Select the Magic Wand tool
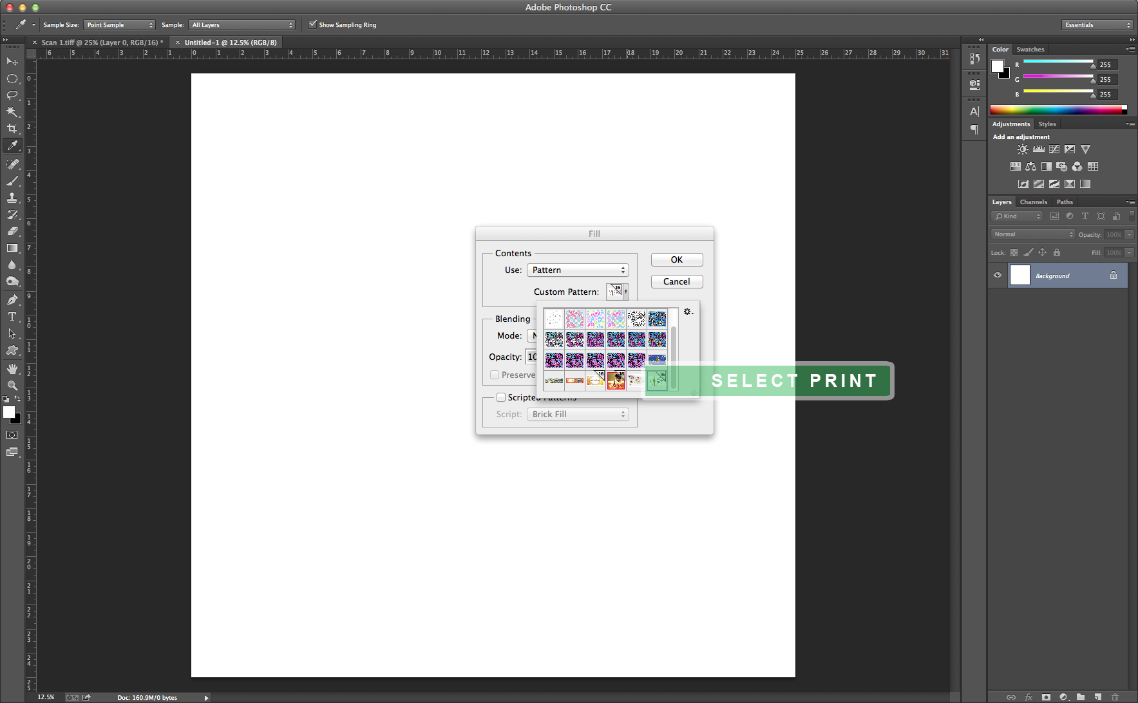Screen dimensions: 1138x703 point(12,112)
